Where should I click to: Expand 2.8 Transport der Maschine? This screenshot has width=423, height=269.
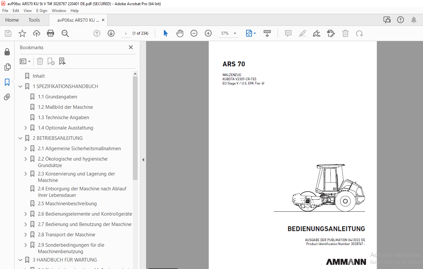26,235
